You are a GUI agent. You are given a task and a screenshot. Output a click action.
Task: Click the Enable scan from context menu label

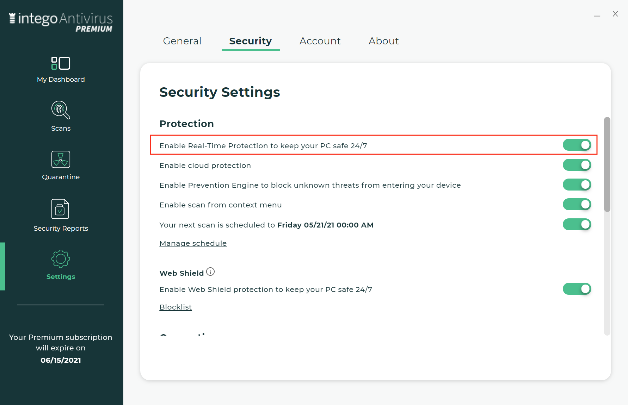[x=221, y=205]
